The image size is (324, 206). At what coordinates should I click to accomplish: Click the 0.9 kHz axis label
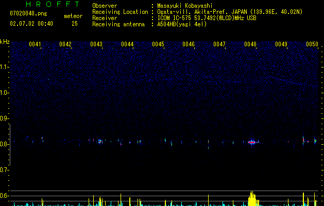coord(4,118)
